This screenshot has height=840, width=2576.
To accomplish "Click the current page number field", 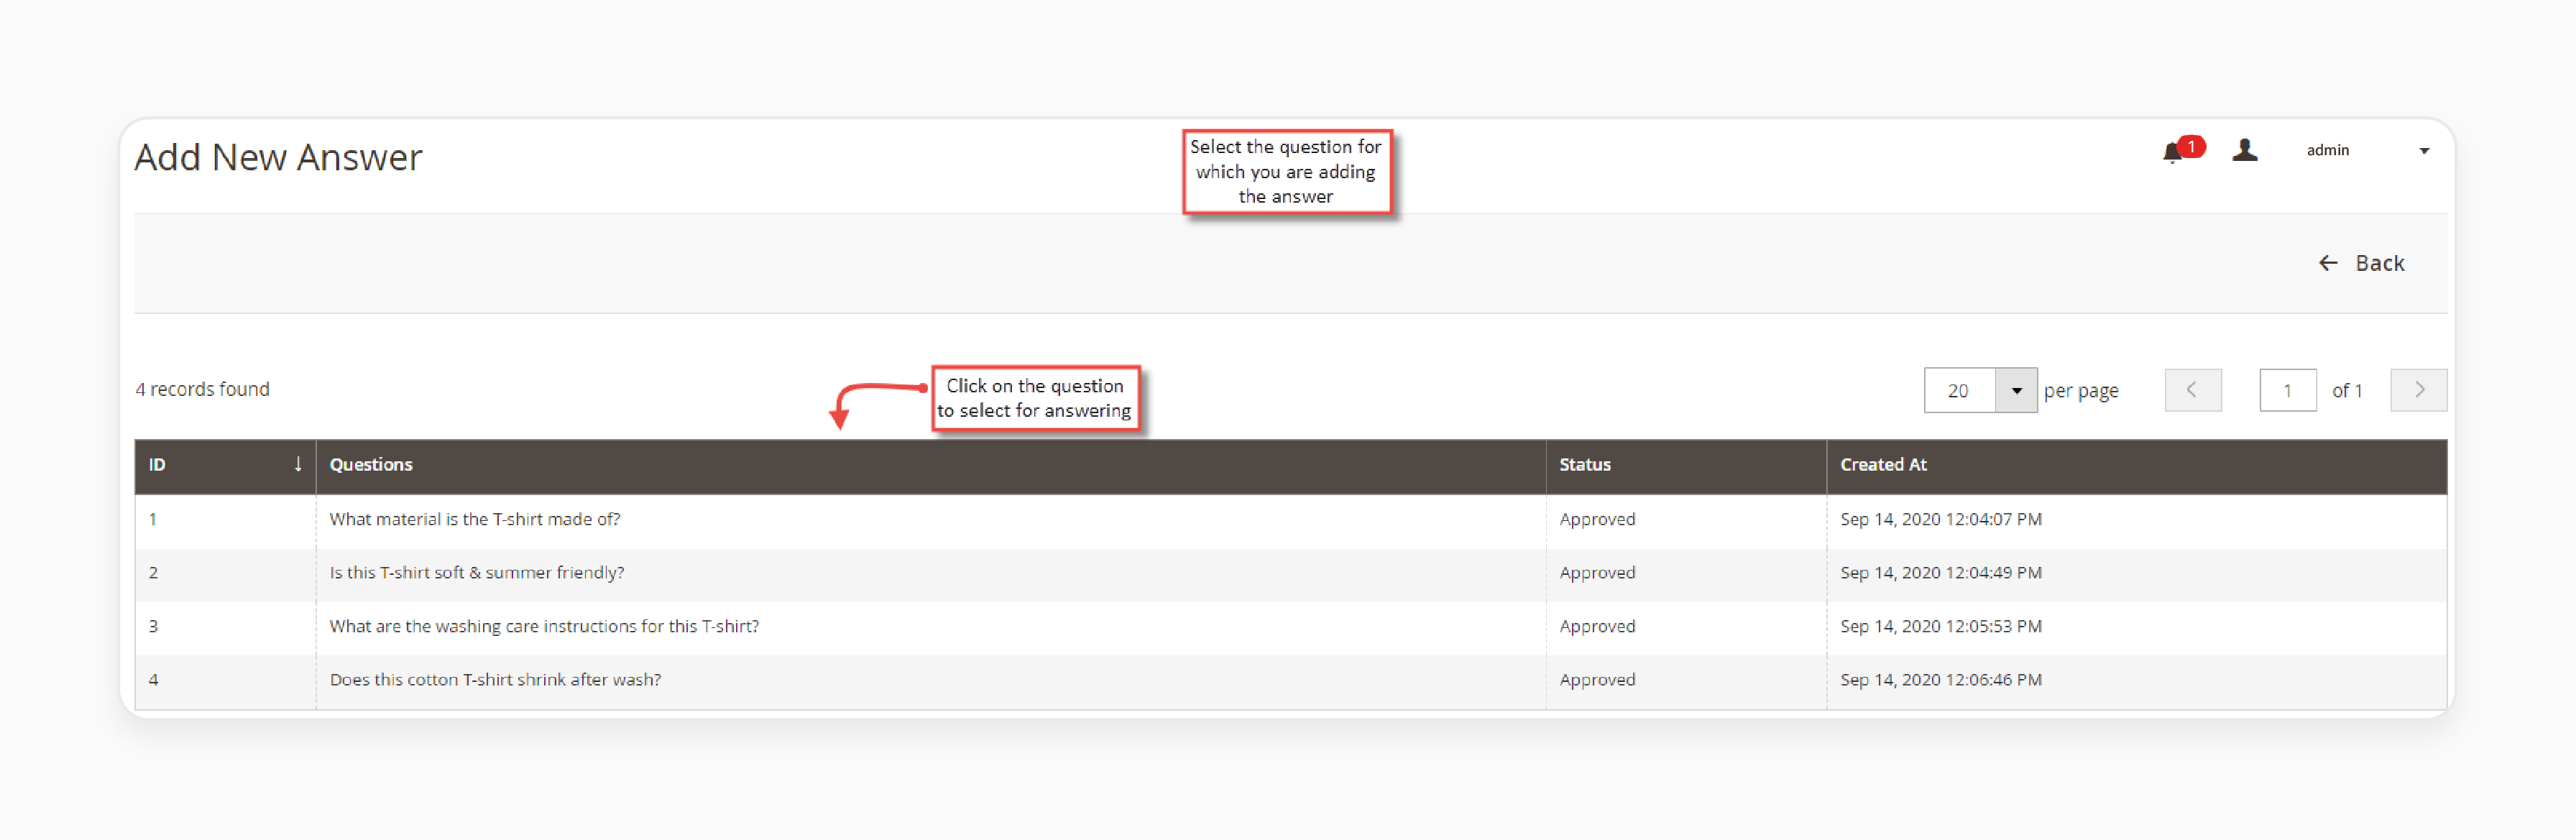I will [2287, 390].
